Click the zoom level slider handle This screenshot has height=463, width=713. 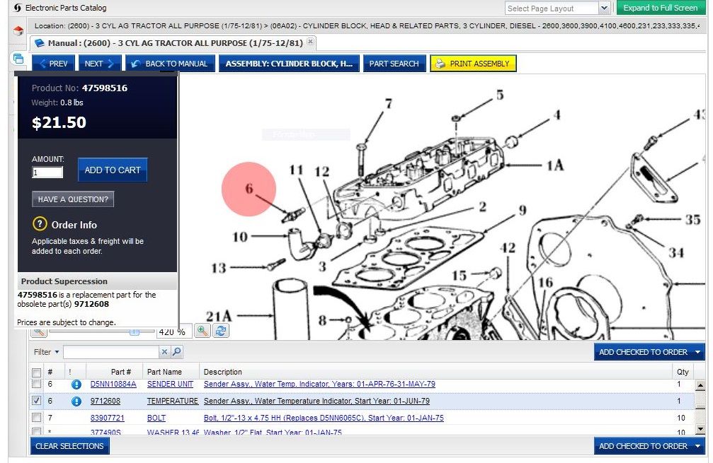pyautogui.click(x=134, y=332)
